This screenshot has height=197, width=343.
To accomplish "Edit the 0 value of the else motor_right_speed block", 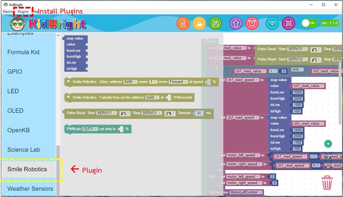I will (x=274, y=183).
